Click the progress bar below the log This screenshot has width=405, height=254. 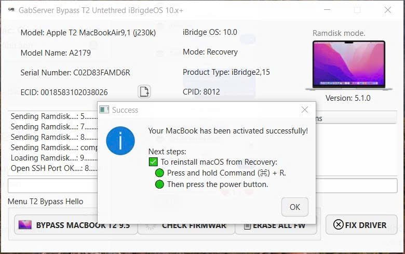(203, 185)
